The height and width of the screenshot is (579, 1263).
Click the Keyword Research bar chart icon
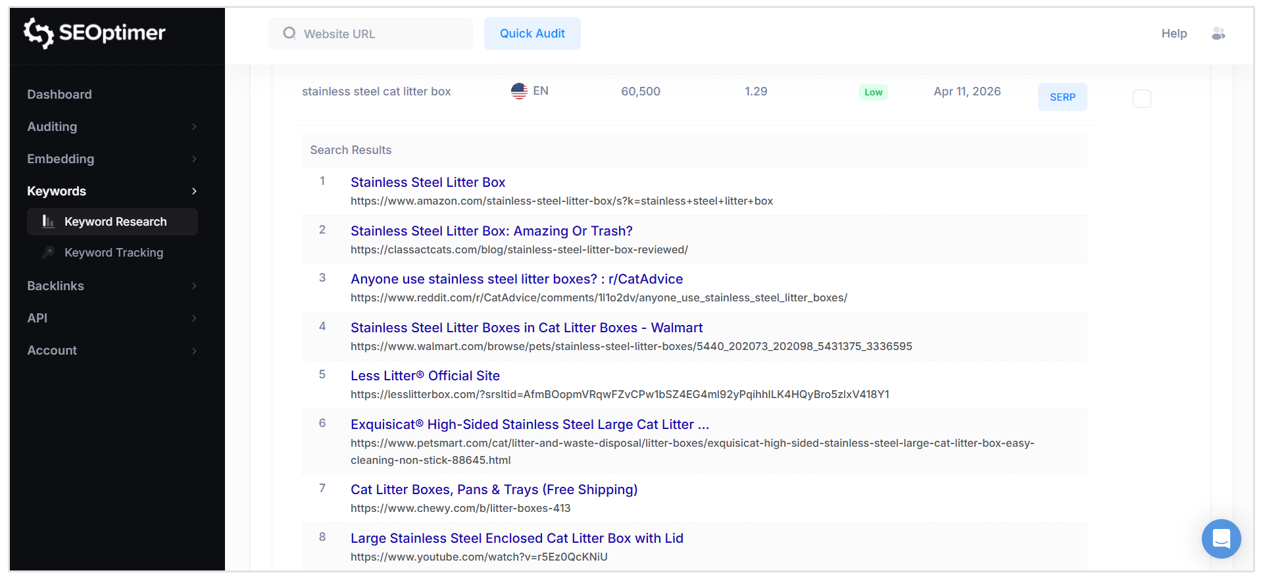(48, 222)
